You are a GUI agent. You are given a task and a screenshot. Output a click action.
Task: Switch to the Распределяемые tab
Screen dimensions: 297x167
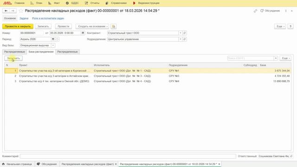[14, 51]
